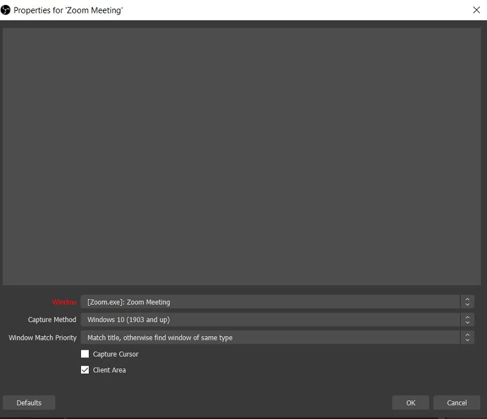487x419 pixels.
Task: Close the Properties for 'Zoom Meeting' dialog
Action: [476, 10]
